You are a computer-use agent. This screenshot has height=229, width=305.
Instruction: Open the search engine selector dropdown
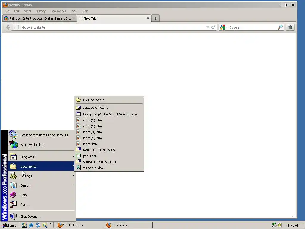pos(224,27)
